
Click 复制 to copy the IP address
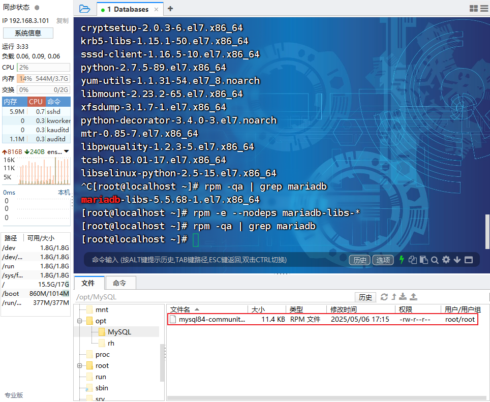pos(62,21)
